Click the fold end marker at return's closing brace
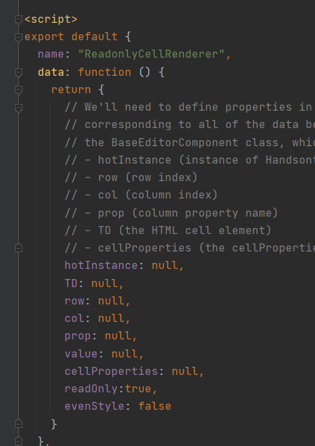Screen dimensions: 315x446 coord(19,424)
